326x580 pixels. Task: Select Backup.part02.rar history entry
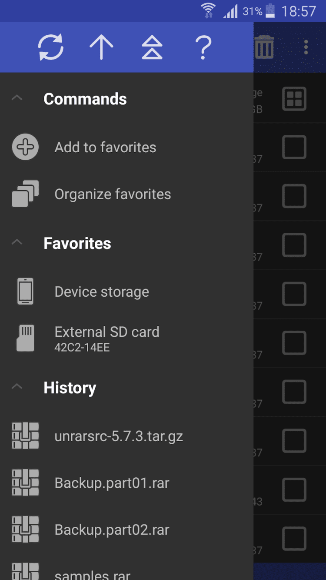(112, 530)
